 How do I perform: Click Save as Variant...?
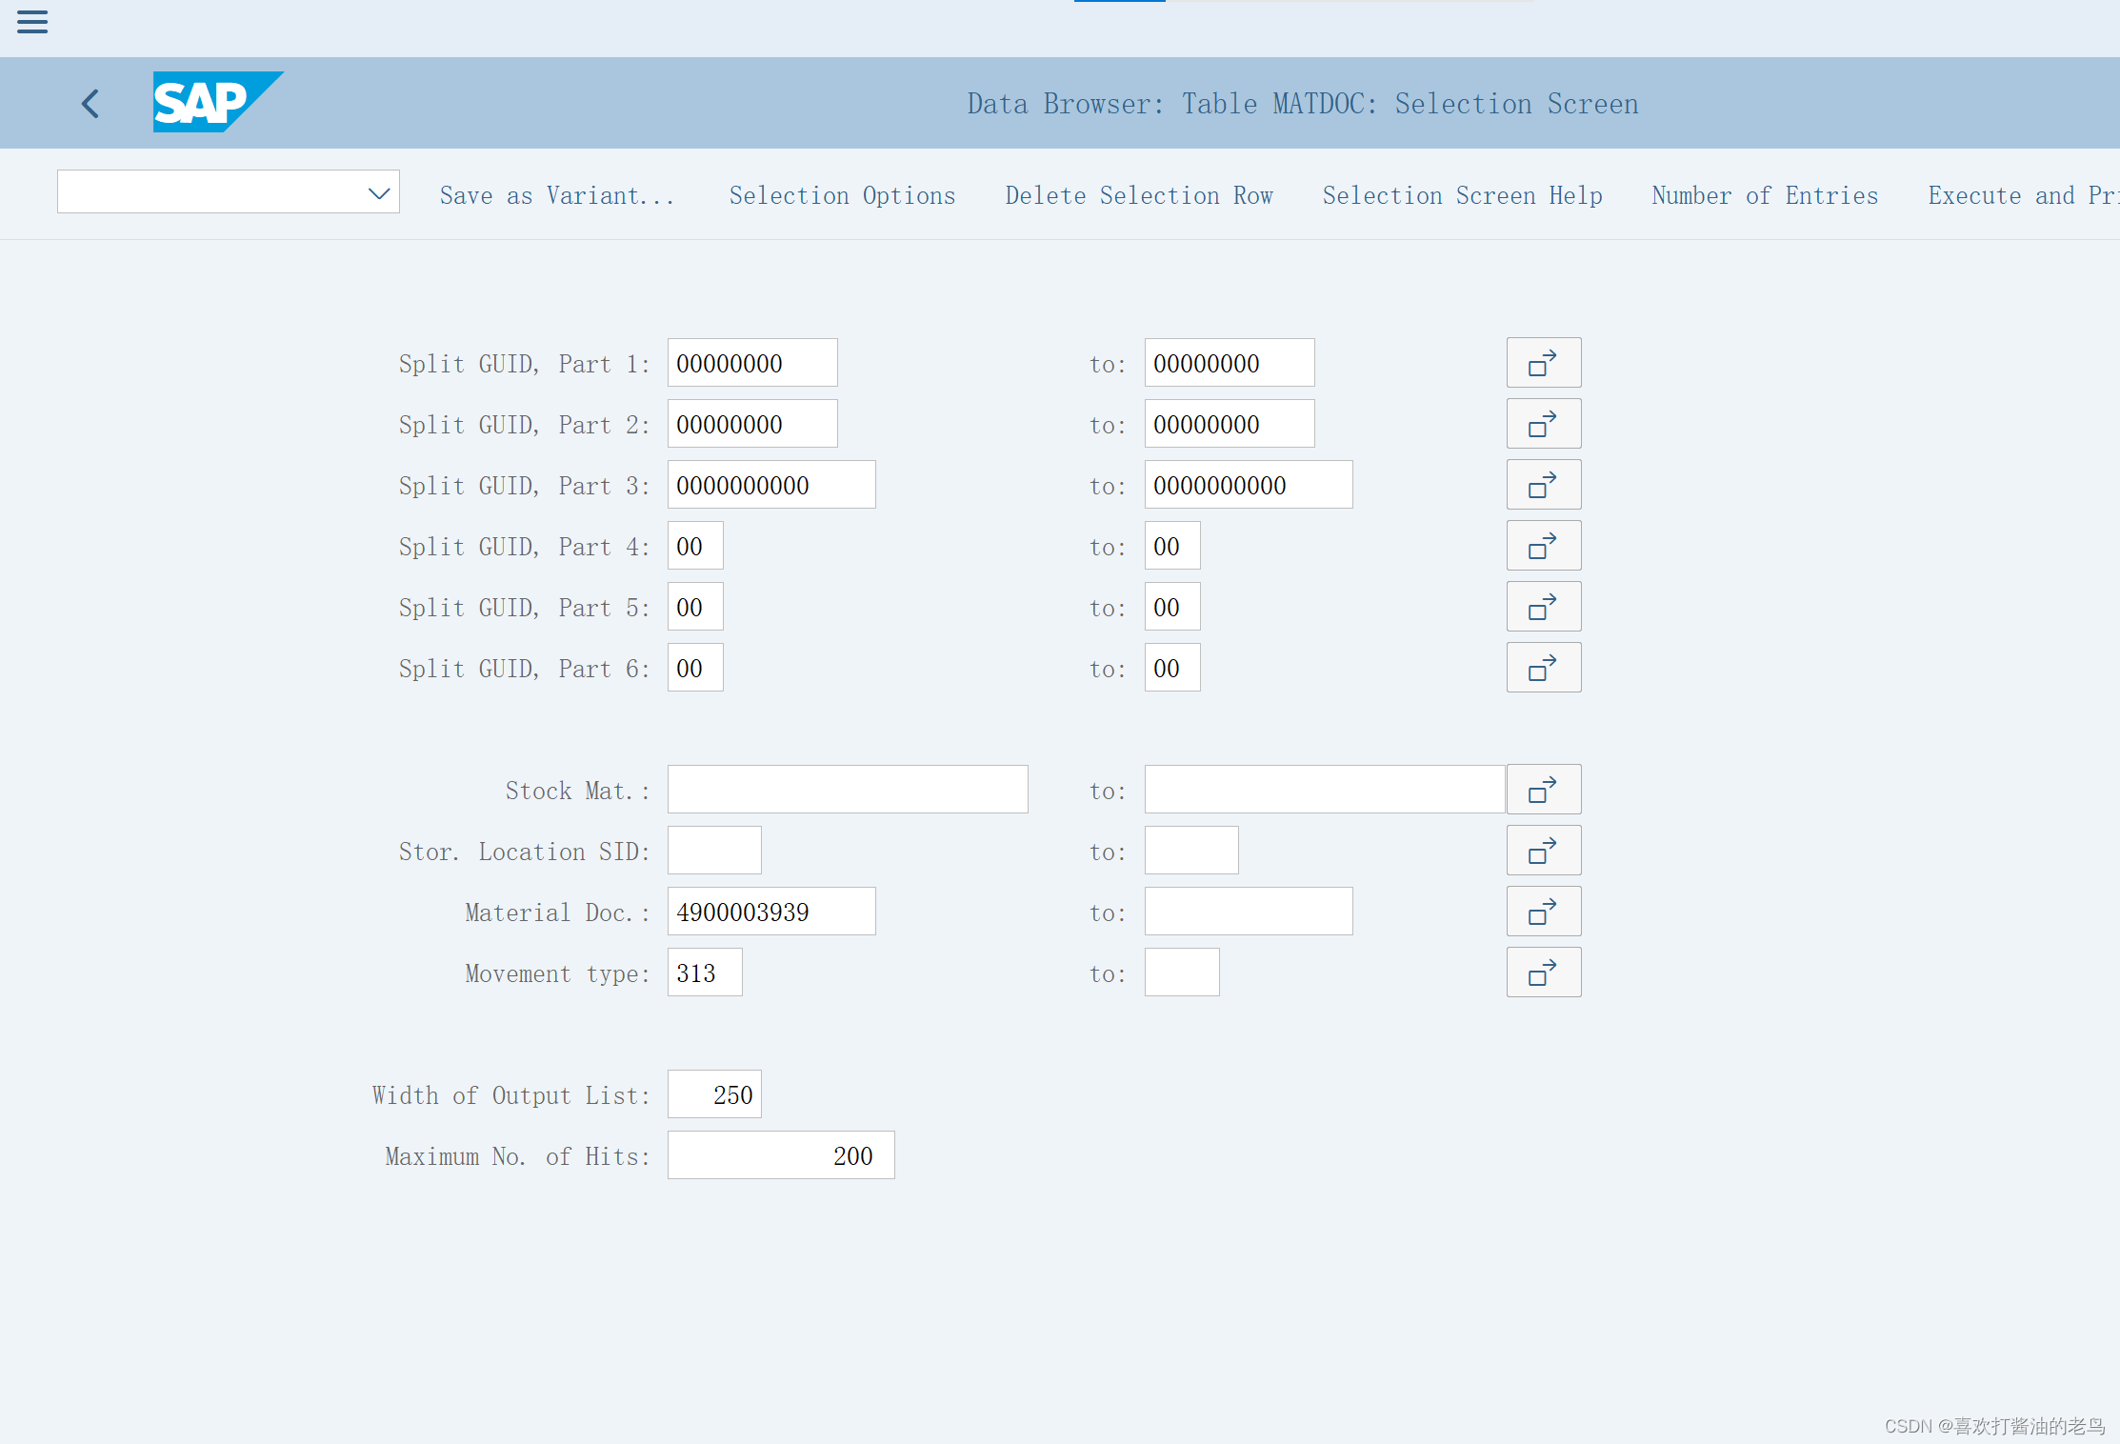[556, 195]
